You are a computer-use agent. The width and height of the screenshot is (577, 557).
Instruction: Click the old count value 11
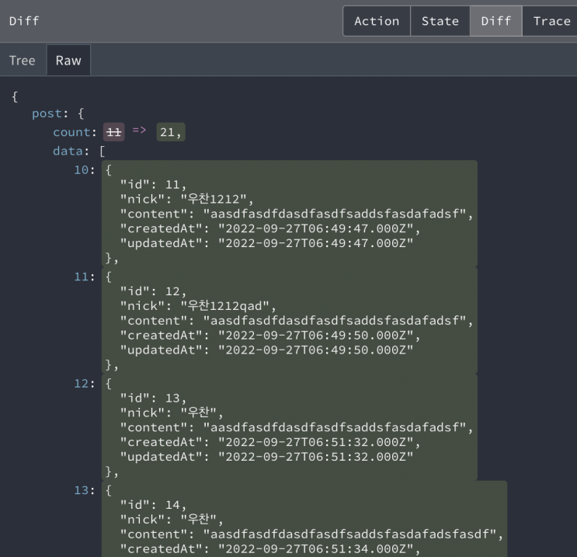(x=114, y=132)
